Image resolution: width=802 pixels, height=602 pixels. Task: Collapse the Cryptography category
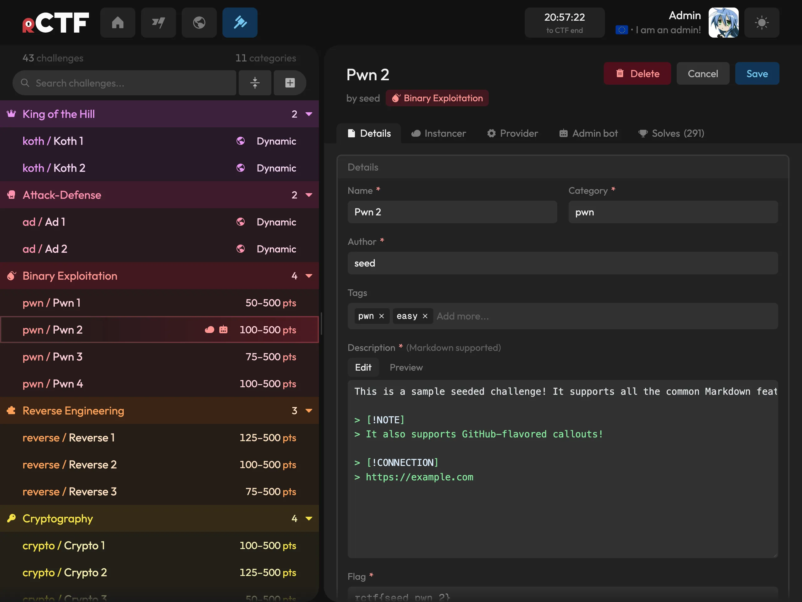coord(309,518)
